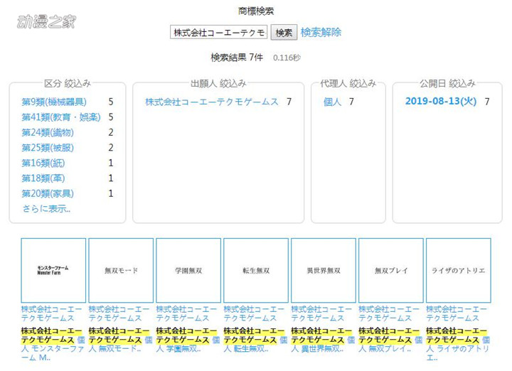Viewport: 512px width, 371px height.
Task: Click the 0.116秒 search time text
Action: point(287,58)
